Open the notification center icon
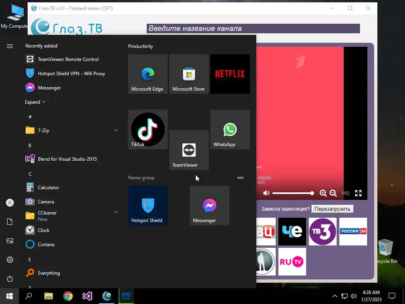Viewport: 405px width, 304px height. pos(392,296)
